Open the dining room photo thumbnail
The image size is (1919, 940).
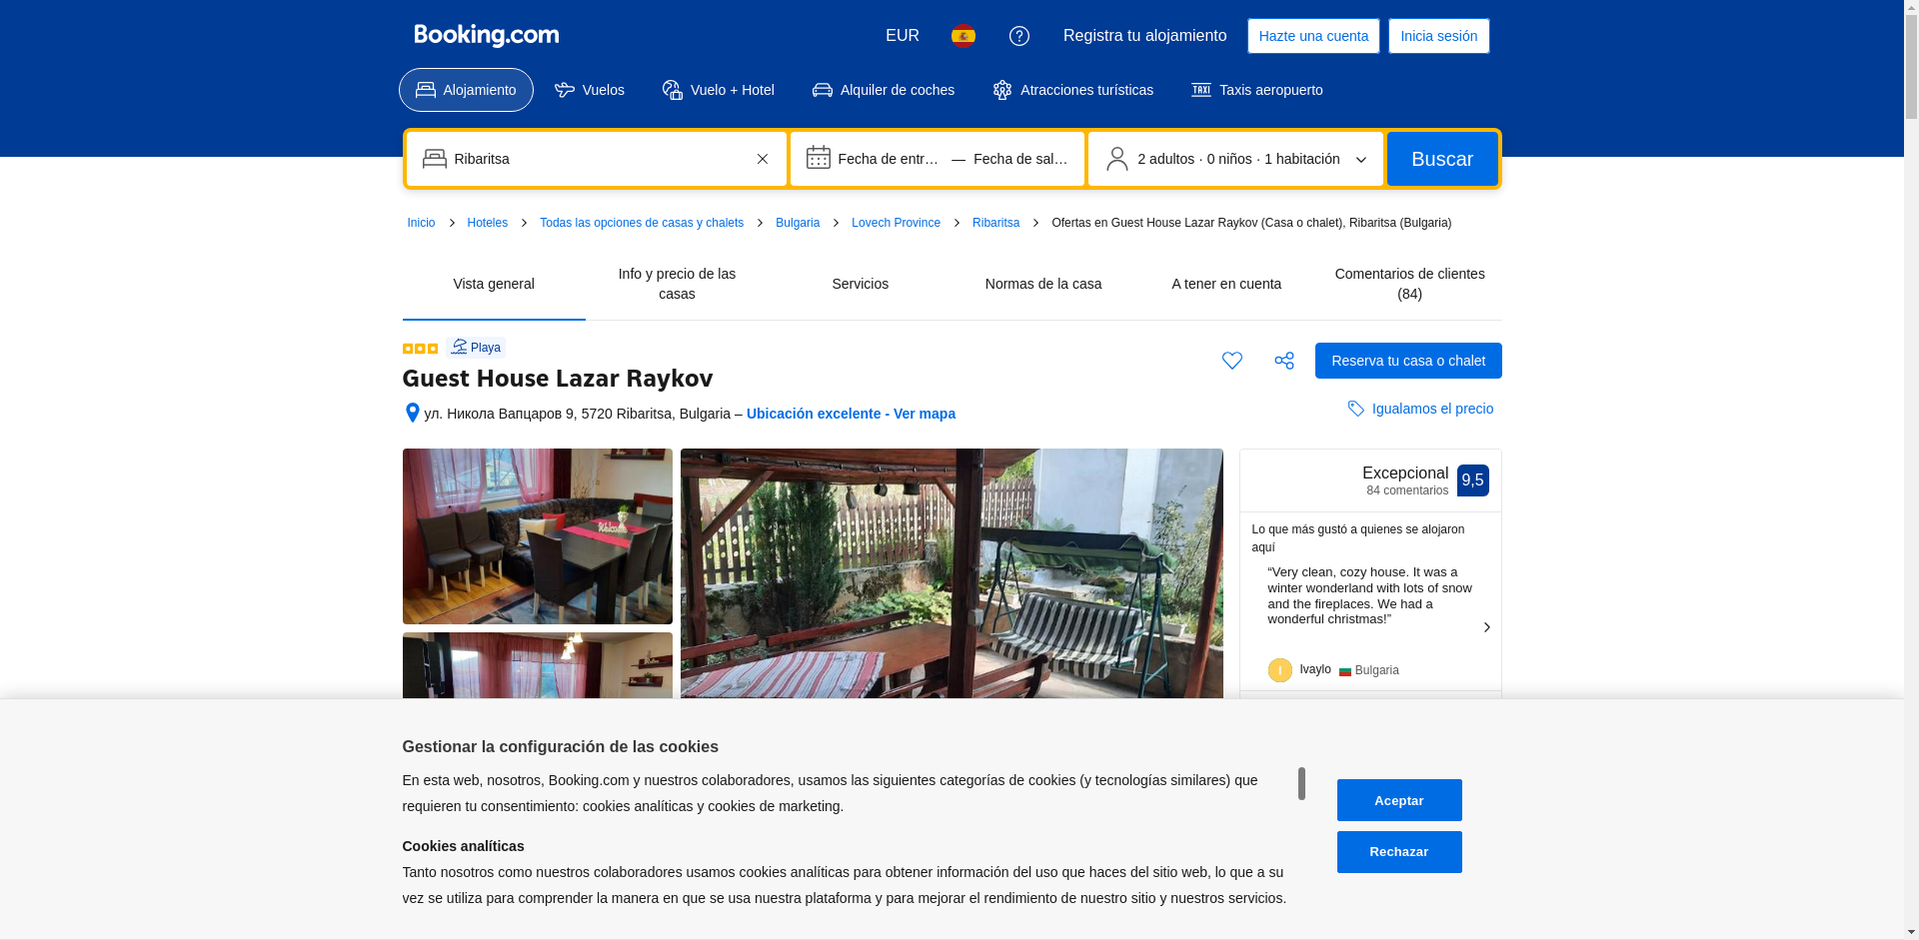[537, 536]
